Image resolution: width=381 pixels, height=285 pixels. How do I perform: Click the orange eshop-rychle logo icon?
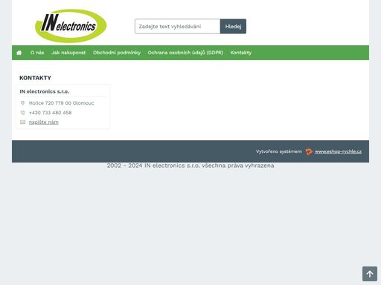pos(309,151)
